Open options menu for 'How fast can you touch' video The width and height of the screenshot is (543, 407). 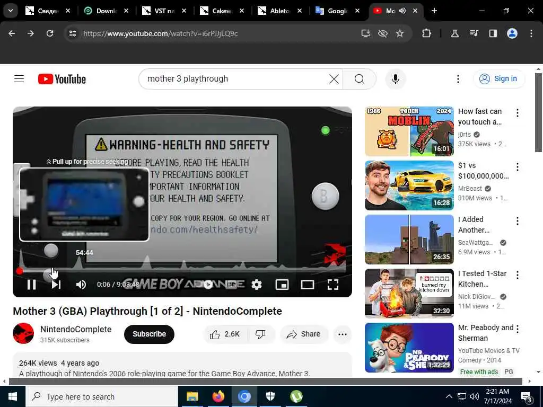[518, 113]
